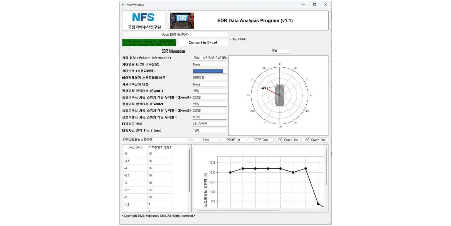The width and height of the screenshot is (451, 226).
Task: Select the PDOF_2nd button
Action: 261,140
